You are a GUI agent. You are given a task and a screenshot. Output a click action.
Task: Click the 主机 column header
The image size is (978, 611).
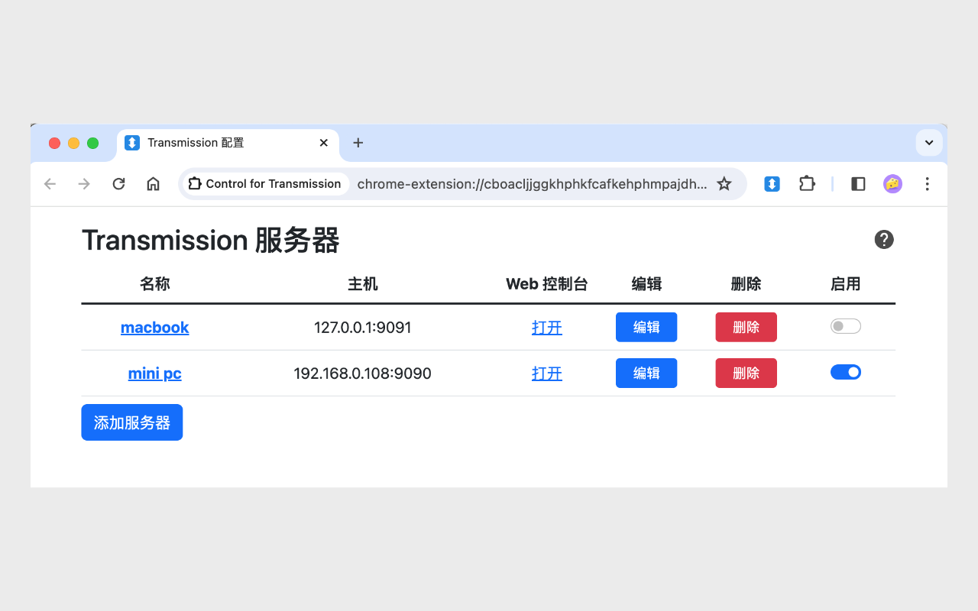(x=363, y=284)
